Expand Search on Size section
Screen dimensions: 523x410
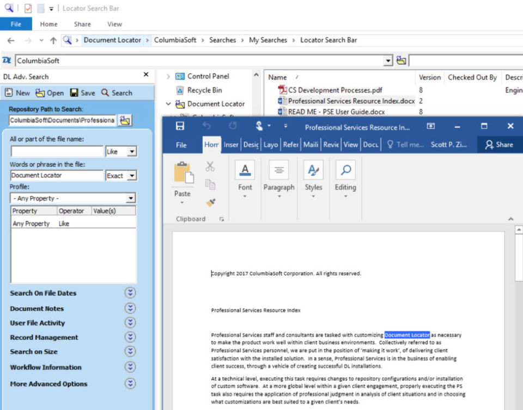[x=130, y=351]
